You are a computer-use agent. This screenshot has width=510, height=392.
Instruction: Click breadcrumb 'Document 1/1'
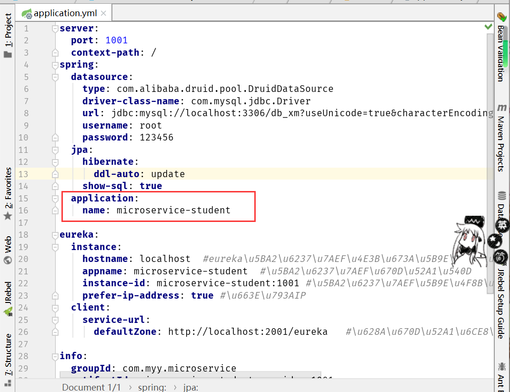pyautogui.click(x=91, y=387)
